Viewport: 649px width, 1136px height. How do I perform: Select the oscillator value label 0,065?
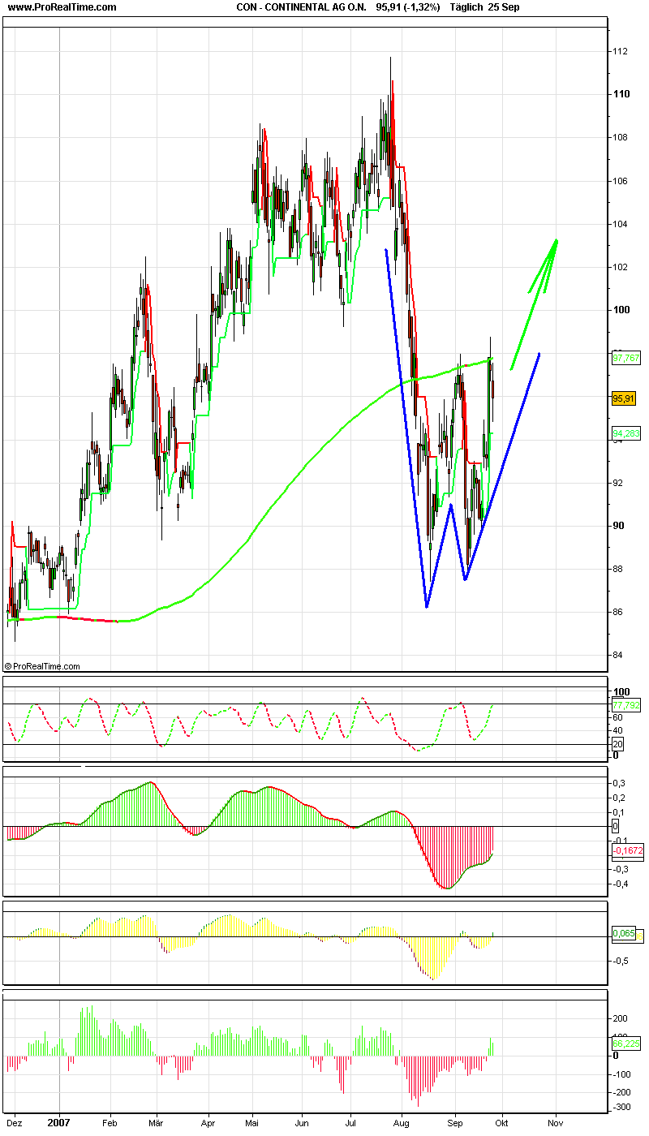(622, 934)
